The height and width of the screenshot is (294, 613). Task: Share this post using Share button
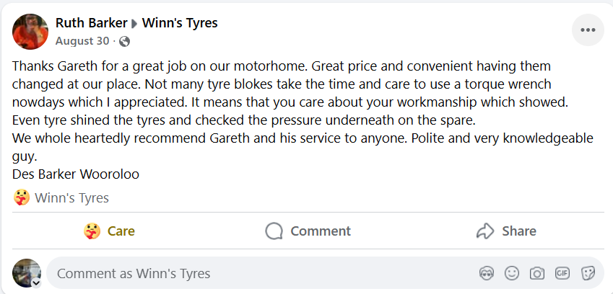click(x=506, y=231)
